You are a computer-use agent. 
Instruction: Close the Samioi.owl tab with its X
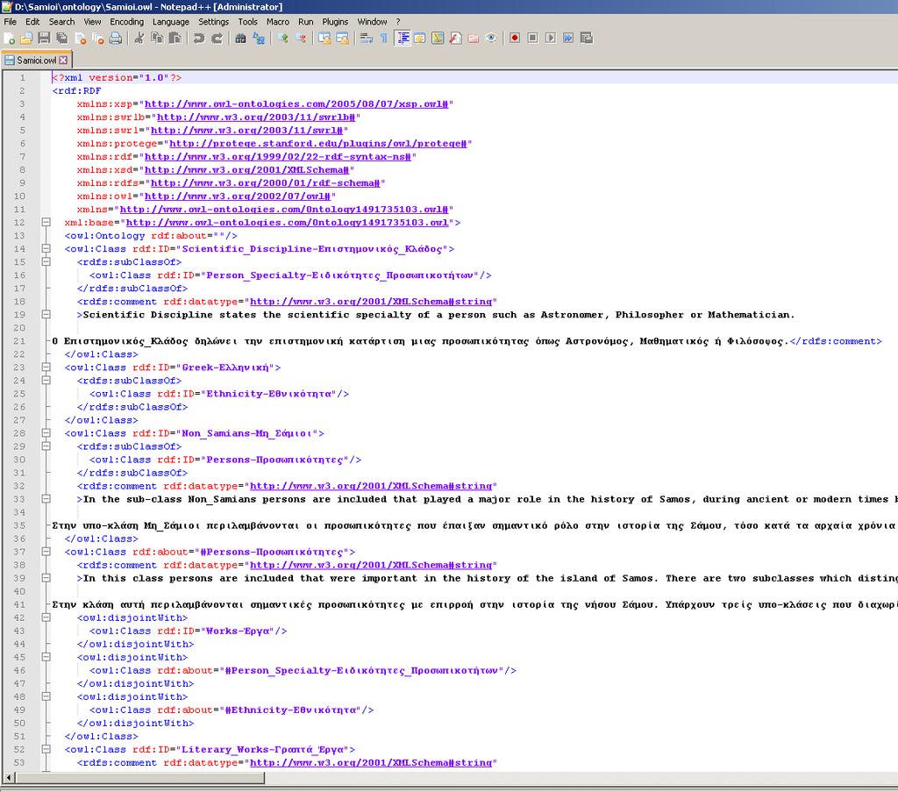(63, 61)
